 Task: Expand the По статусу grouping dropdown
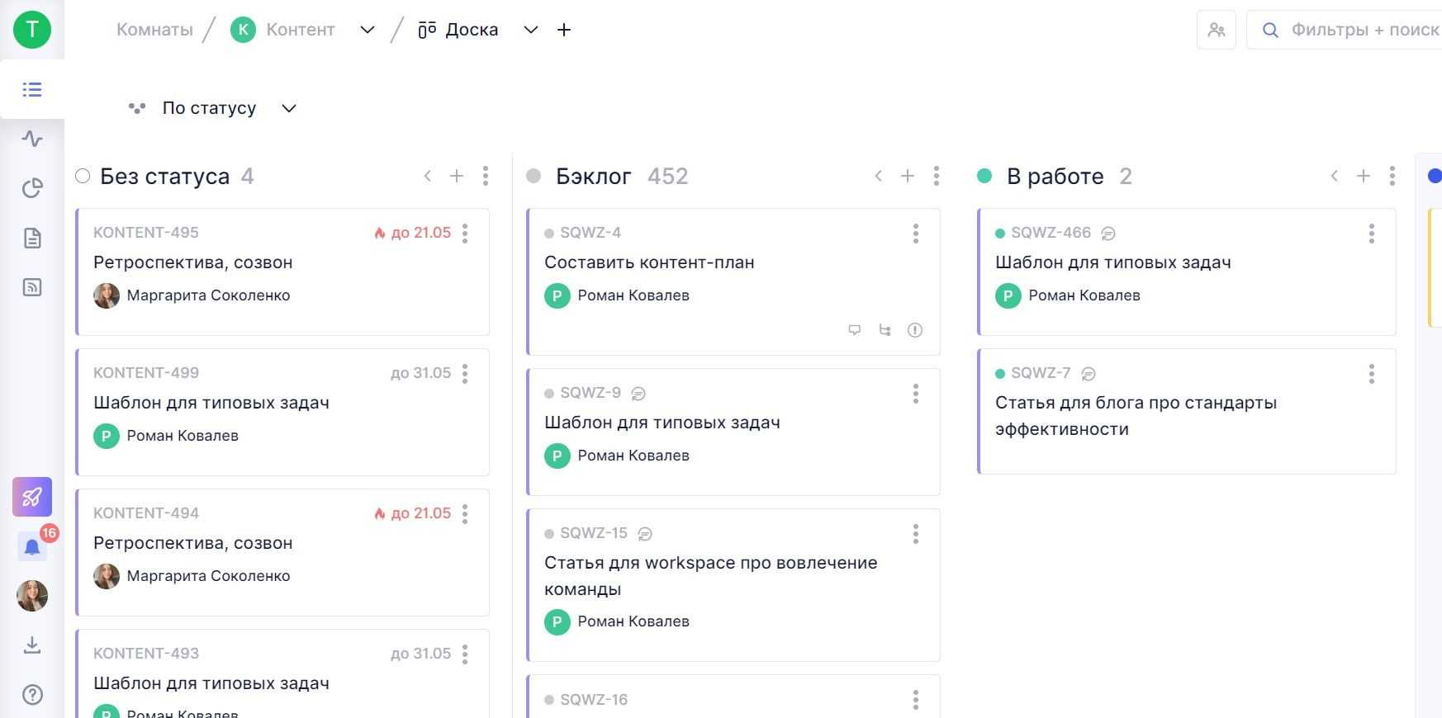(288, 108)
